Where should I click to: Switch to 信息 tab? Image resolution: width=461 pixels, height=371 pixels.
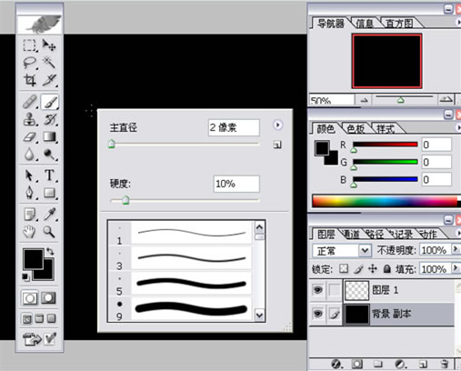(365, 23)
